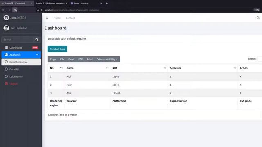Click the PDF export button
Image resolution: width=262 pixels, height=147 pixels.
(81, 59)
